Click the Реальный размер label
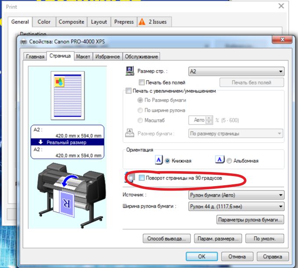 [x=67, y=143]
